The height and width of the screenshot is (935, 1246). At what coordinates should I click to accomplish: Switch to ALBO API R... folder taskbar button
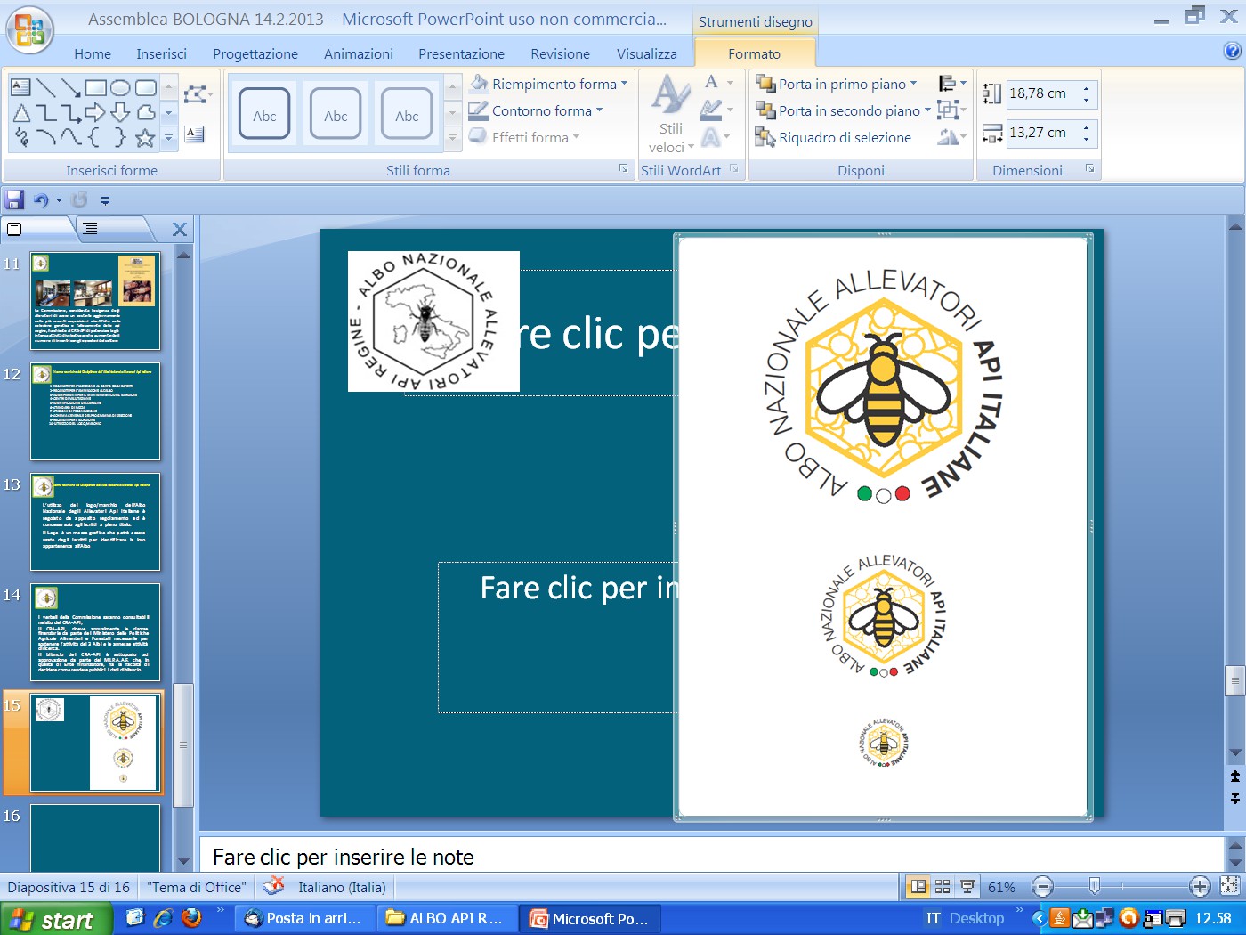(447, 918)
